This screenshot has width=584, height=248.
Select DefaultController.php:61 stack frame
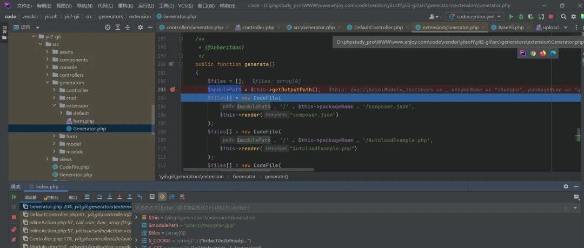(77, 215)
